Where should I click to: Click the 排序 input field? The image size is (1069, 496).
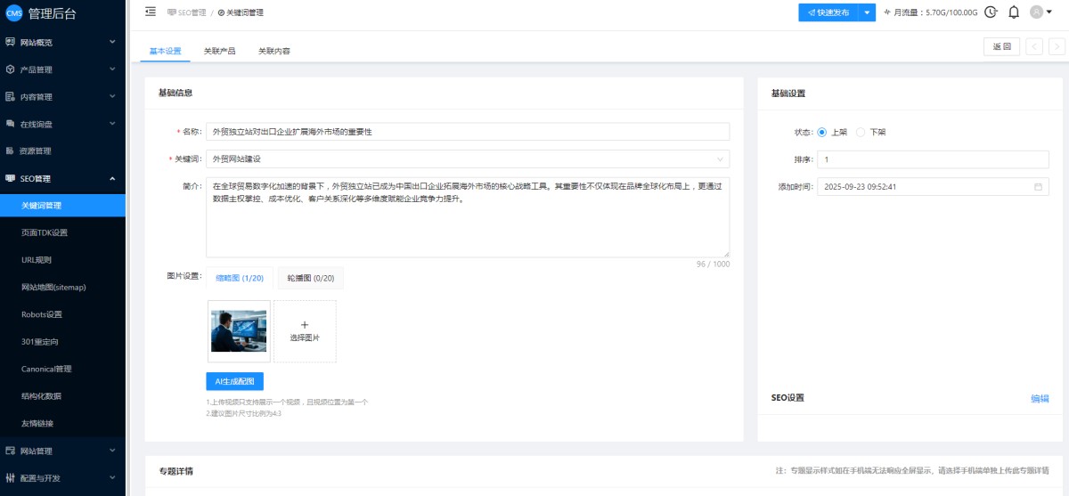[934, 159]
